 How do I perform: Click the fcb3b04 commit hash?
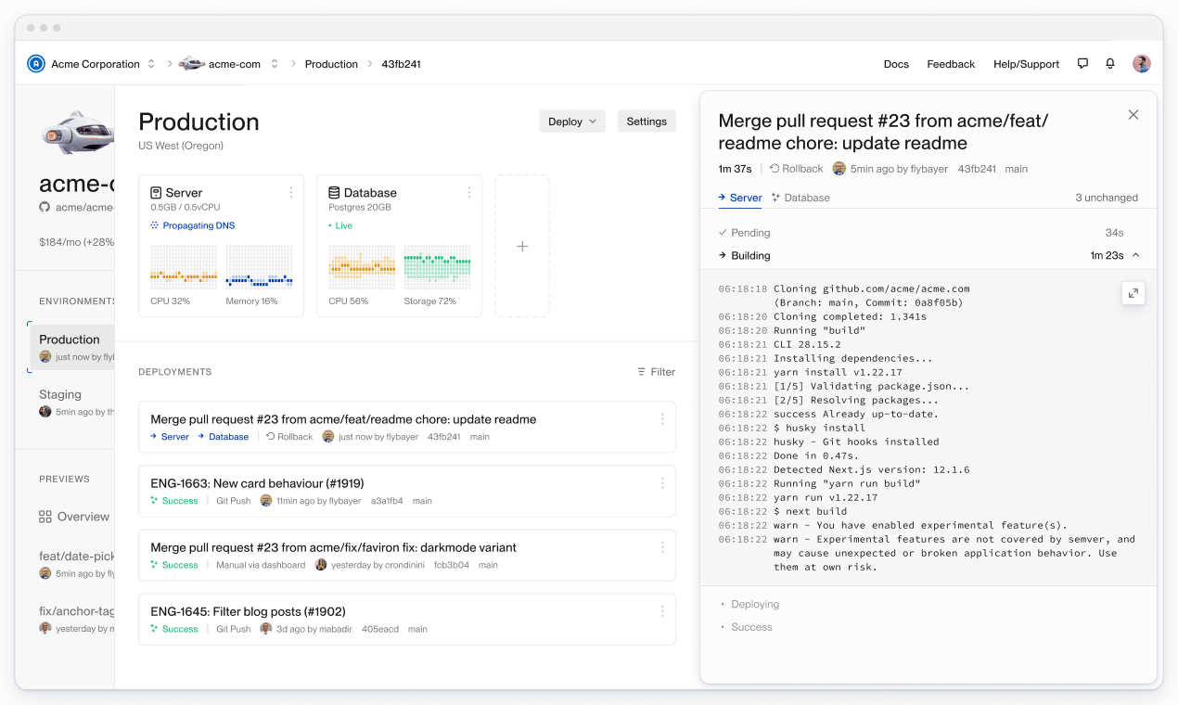[x=452, y=565]
